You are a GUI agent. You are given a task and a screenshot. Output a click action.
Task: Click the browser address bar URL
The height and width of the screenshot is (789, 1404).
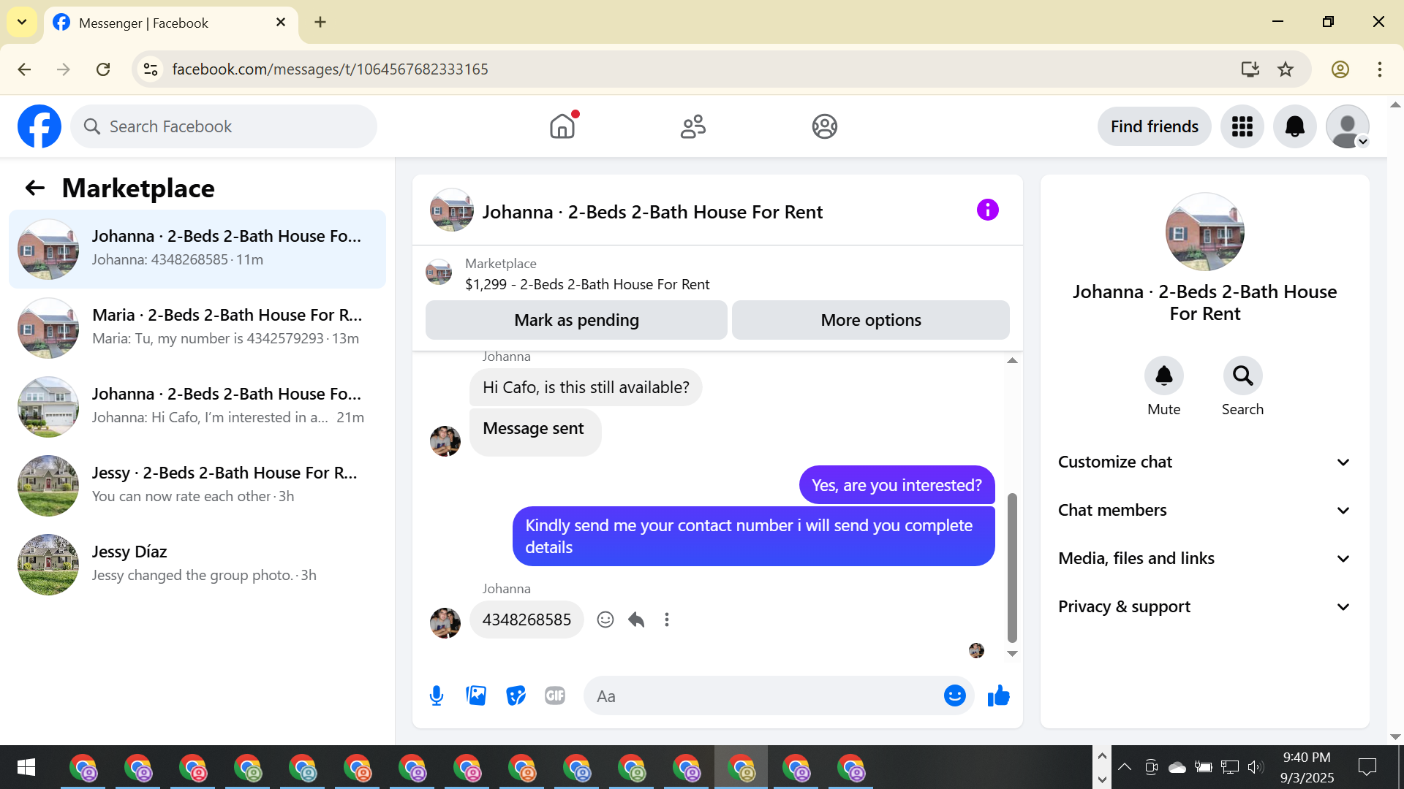pyautogui.click(x=331, y=69)
